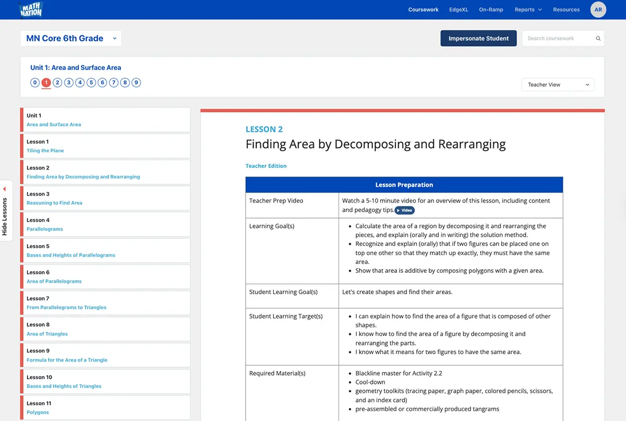Select unit circle number 0
This screenshot has height=421, width=626.
pos(35,82)
